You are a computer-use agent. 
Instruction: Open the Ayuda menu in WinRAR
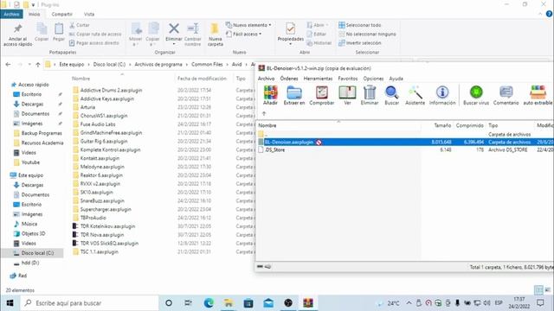(396, 79)
